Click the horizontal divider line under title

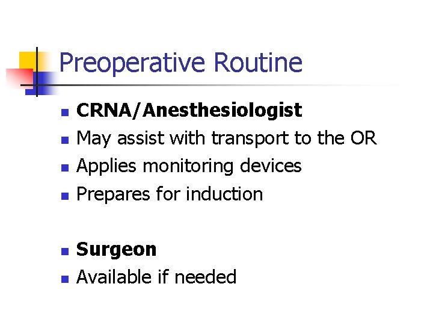point(210,85)
